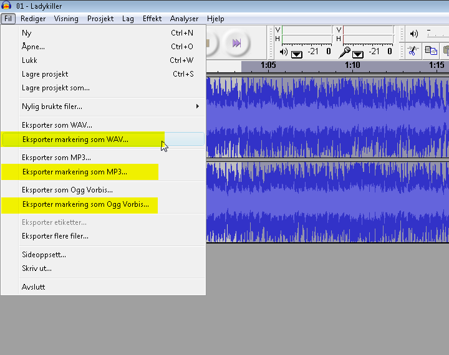449x355 pixels.
Task: Click Lagre prosjekt som
Action: (x=56, y=88)
